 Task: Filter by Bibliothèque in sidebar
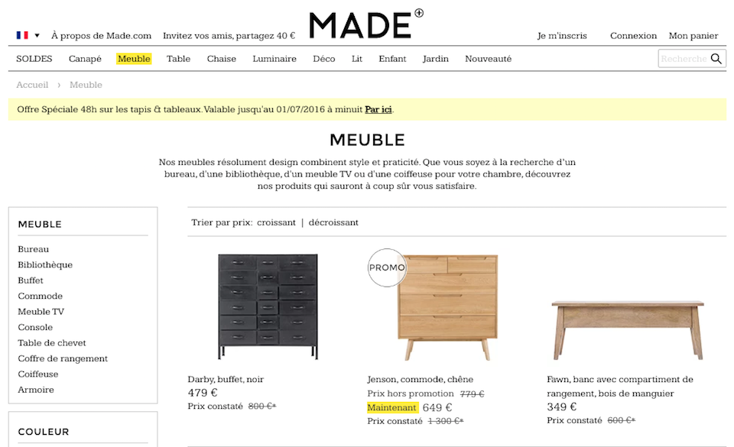pyautogui.click(x=45, y=264)
